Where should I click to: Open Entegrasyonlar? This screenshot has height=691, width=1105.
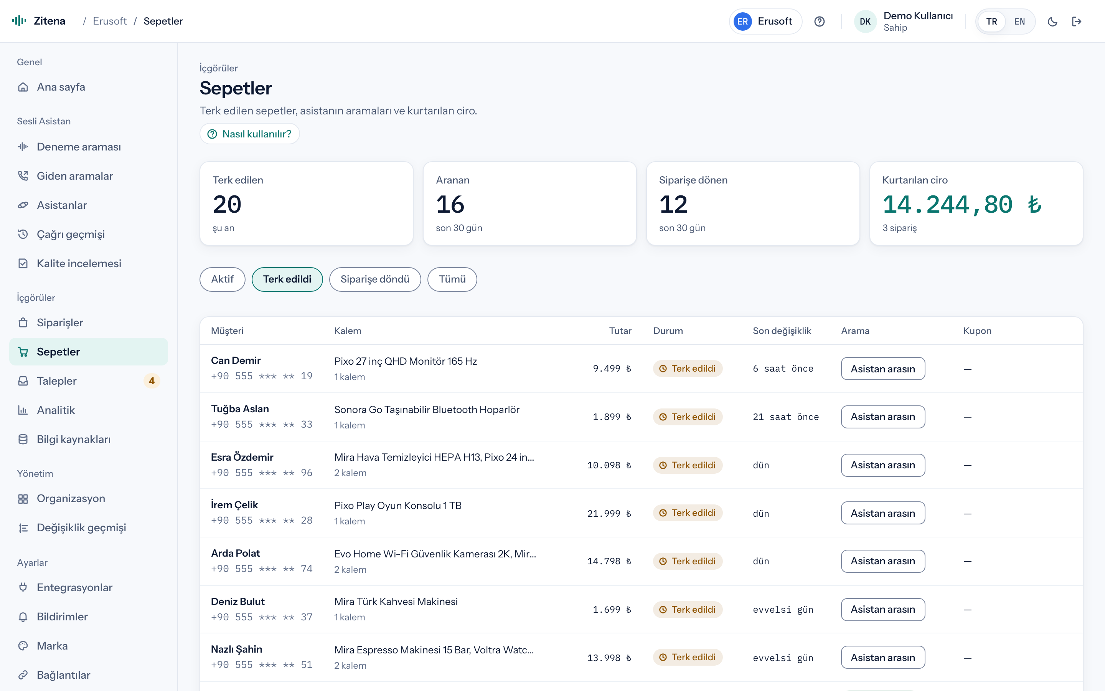click(88, 588)
